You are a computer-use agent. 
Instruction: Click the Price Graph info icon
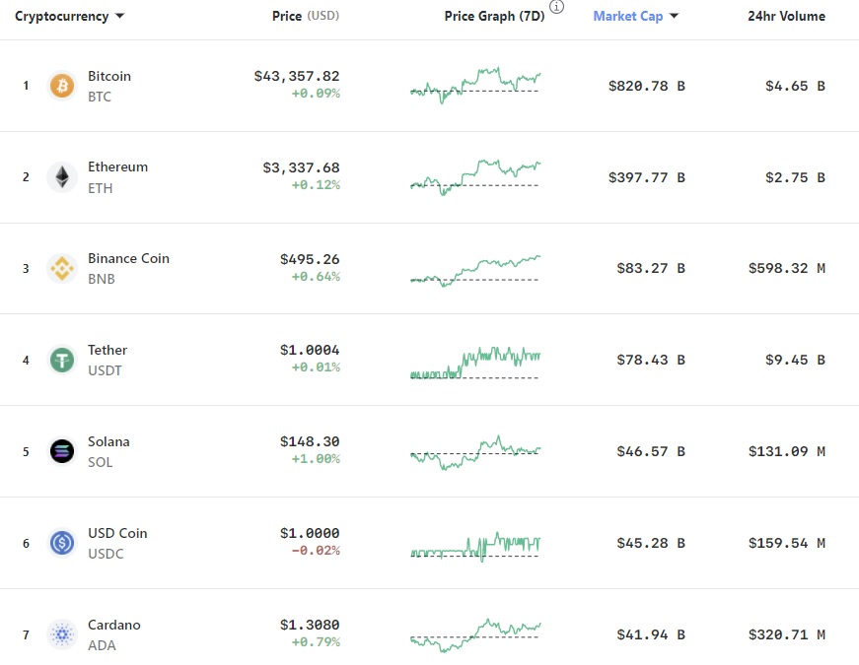[x=557, y=7]
